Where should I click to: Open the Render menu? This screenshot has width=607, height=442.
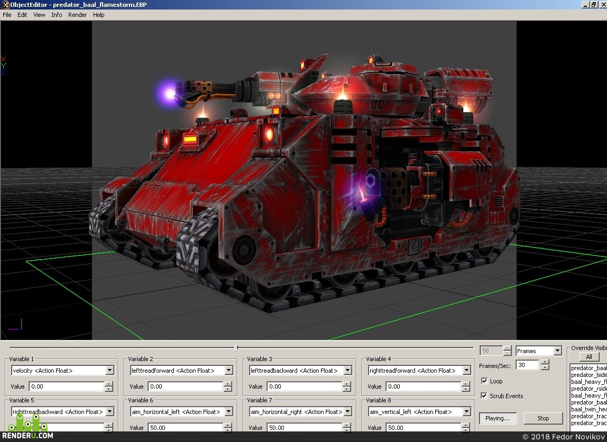pos(77,15)
